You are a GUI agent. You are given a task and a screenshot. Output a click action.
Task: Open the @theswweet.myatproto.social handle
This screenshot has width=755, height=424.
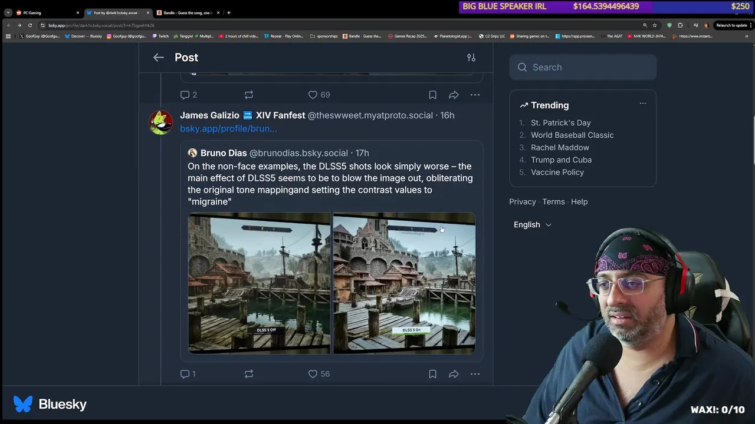[x=370, y=115]
